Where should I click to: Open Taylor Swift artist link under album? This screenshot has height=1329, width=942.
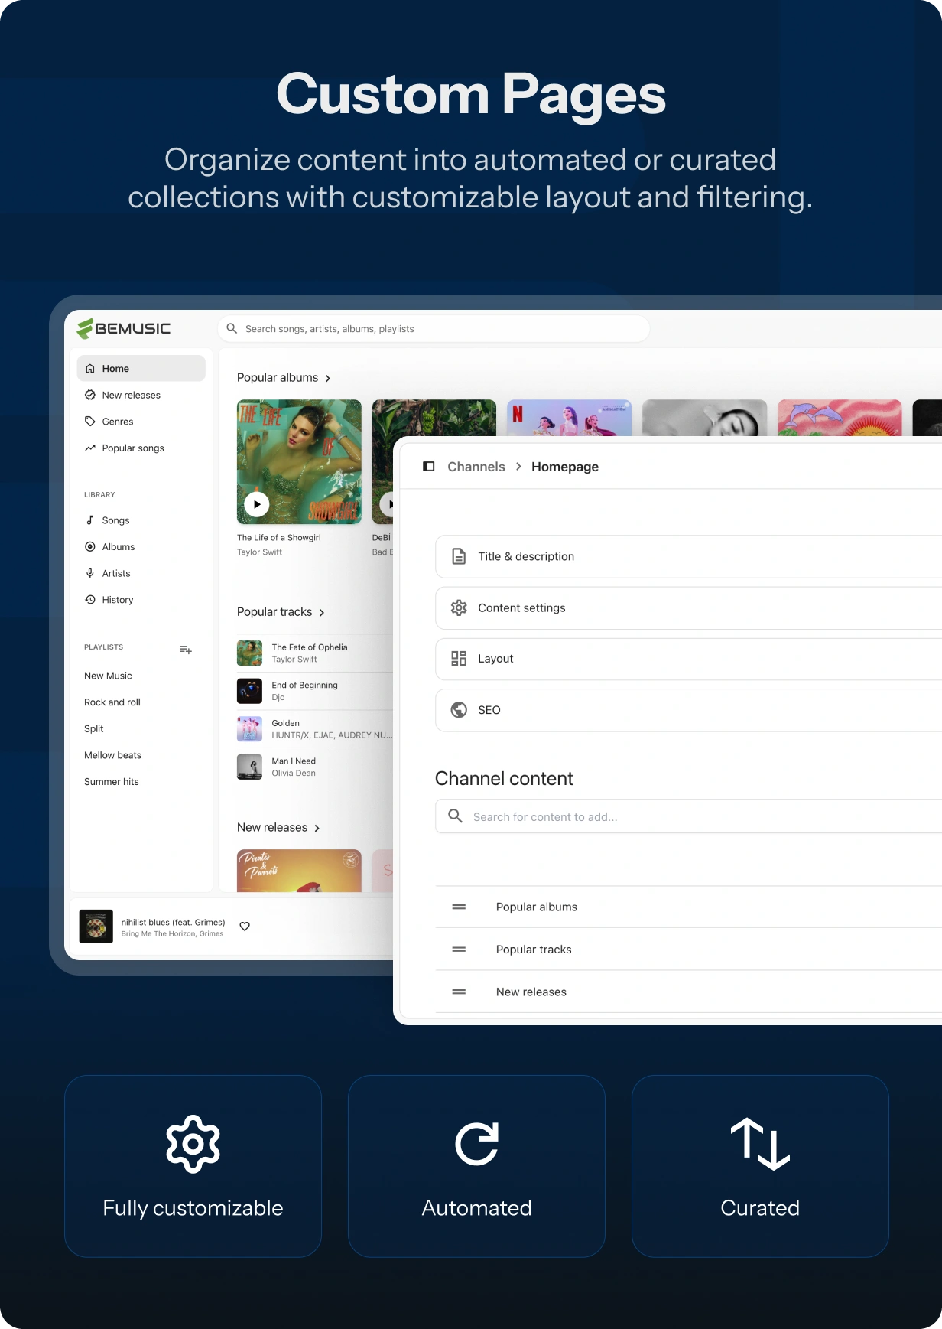click(259, 552)
